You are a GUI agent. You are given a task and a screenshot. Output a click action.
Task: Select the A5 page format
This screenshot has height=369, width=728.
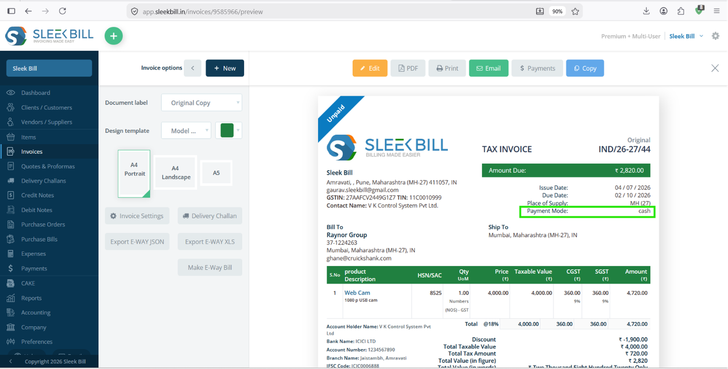(x=216, y=173)
